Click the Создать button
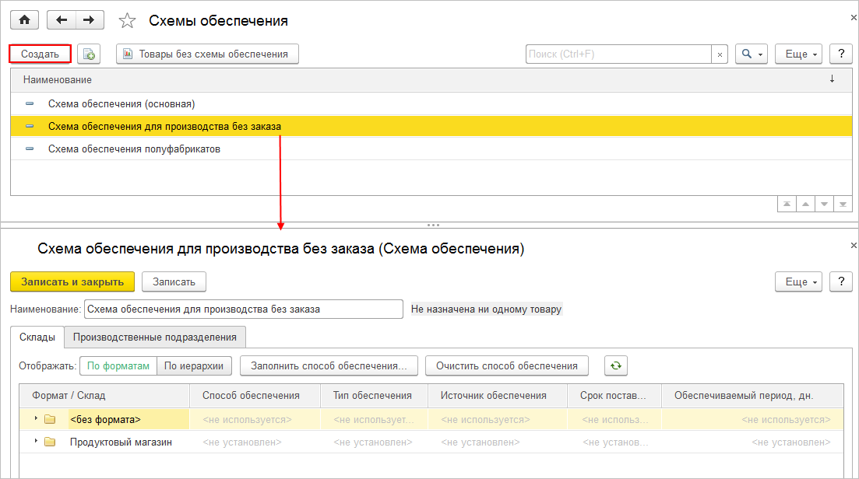Viewport: 859px width, 479px height. point(40,54)
